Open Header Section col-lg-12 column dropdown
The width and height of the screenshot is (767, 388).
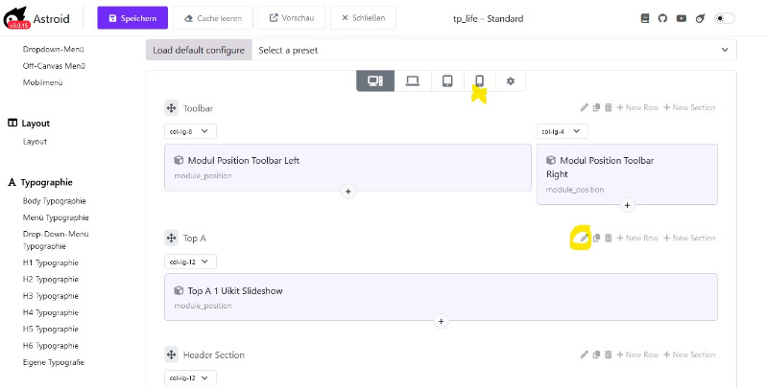pyautogui.click(x=190, y=377)
